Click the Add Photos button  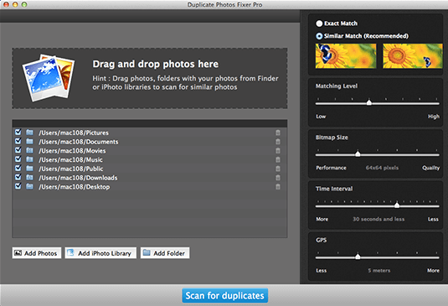pyautogui.click(x=37, y=253)
